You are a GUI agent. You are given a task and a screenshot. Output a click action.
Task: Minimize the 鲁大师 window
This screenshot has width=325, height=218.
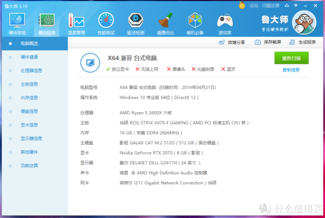pos(305,6)
